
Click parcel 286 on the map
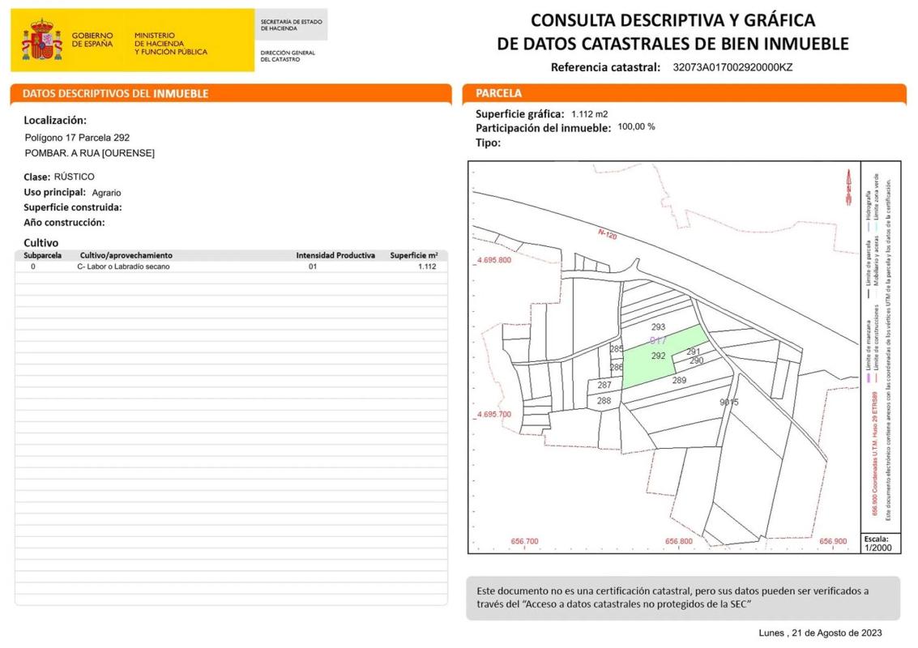coord(616,367)
